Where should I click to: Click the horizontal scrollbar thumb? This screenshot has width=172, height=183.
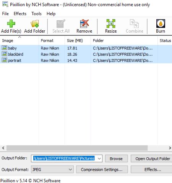[x=77, y=148]
